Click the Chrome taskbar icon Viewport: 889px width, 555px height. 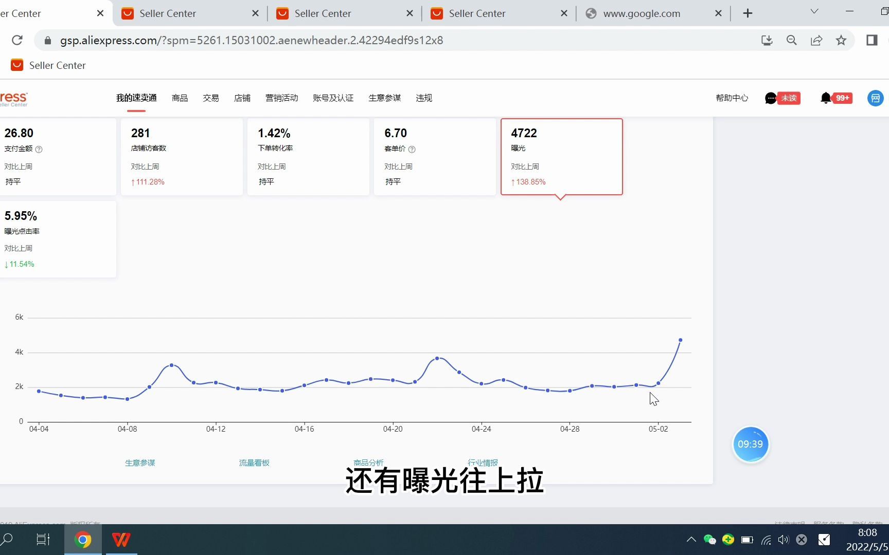coord(82,540)
